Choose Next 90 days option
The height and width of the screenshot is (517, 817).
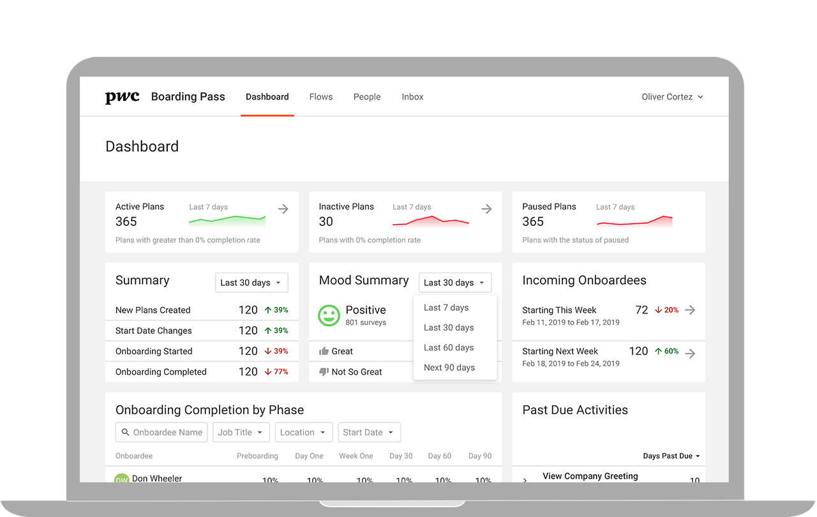[x=449, y=368]
